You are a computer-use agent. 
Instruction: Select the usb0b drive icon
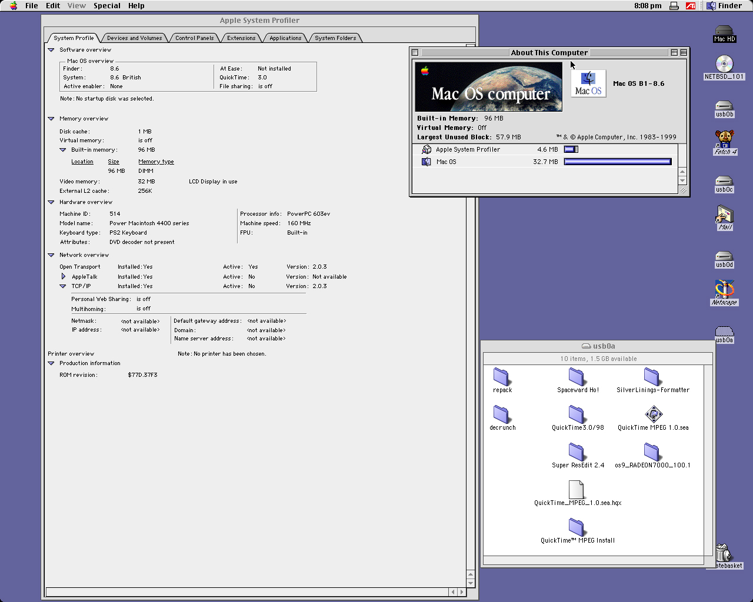point(724,105)
